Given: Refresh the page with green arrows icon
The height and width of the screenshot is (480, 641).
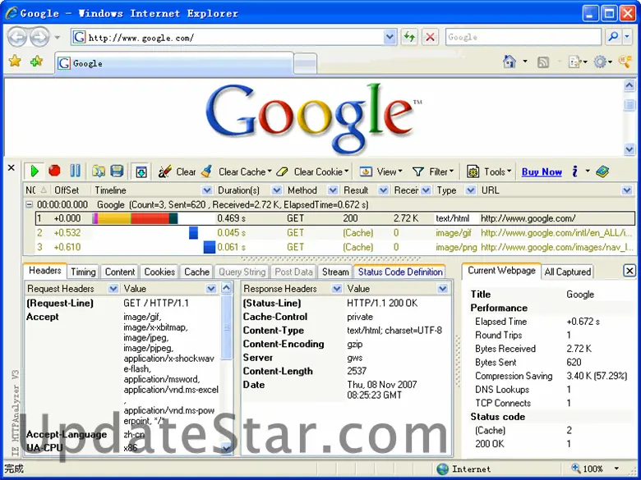Looking at the screenshot, I should tap(409, 37).
